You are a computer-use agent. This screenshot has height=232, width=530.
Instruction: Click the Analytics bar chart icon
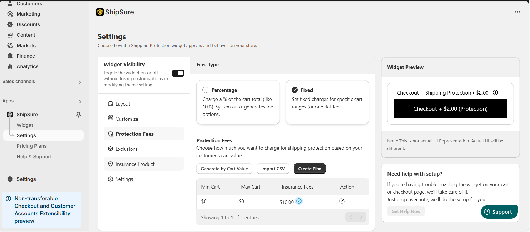click(x=10, y=66)
